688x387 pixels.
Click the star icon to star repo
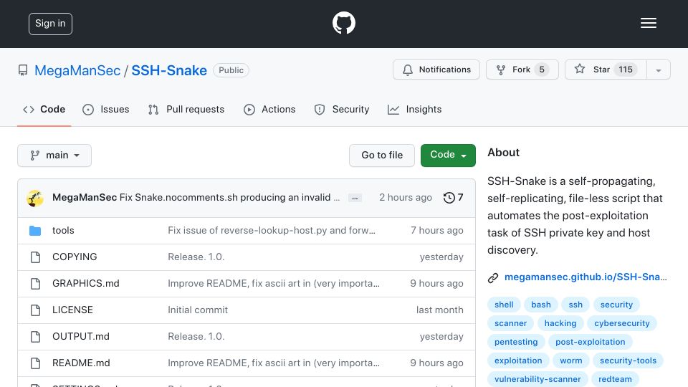(x=580, y=69)
